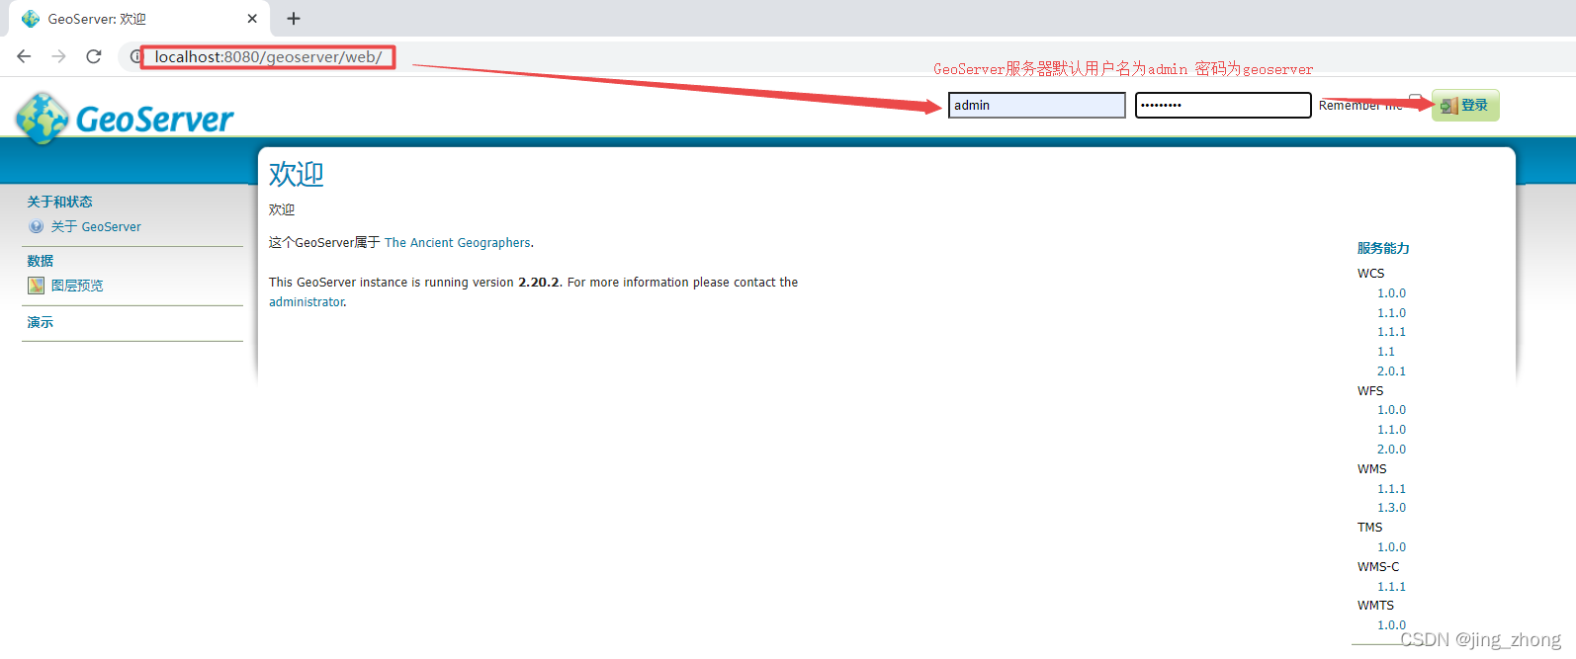Open the 演示 demos section
The width and height of the screenshot is (1576, 659).
41,322
